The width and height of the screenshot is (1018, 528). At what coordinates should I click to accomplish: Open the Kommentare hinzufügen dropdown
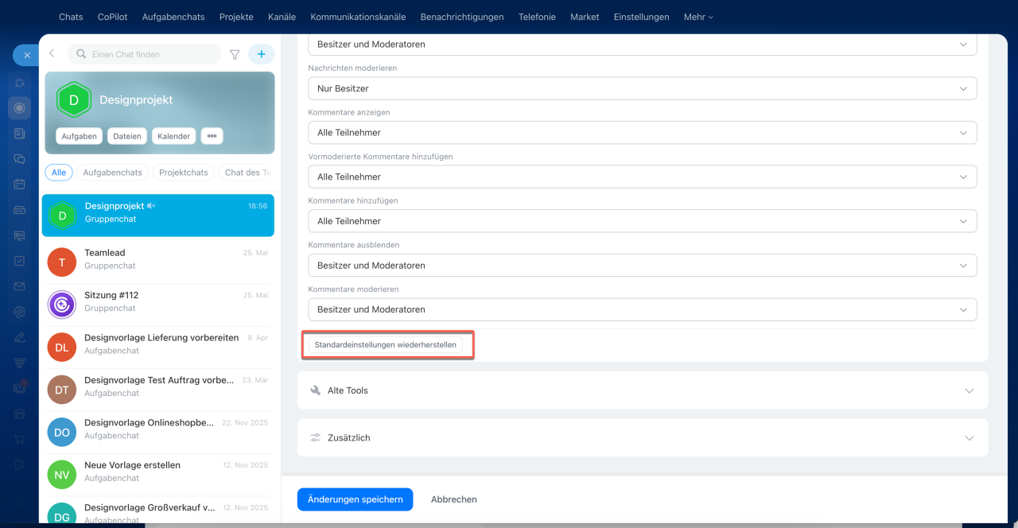tap(643, 221)
